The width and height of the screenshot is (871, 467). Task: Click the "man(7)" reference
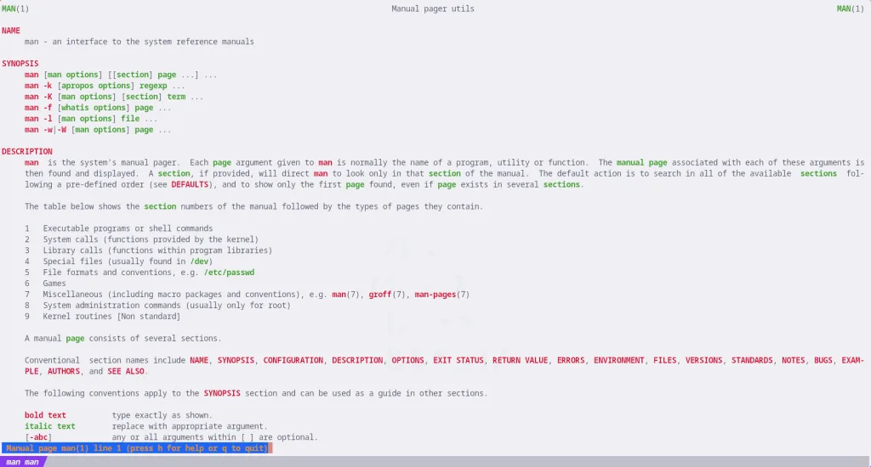(346, 295)
